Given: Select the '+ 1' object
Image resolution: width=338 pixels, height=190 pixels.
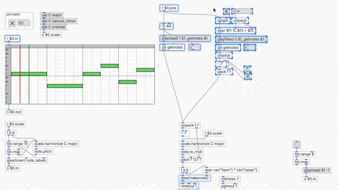Looking at the screenshot, I should [x=184, y=134].
